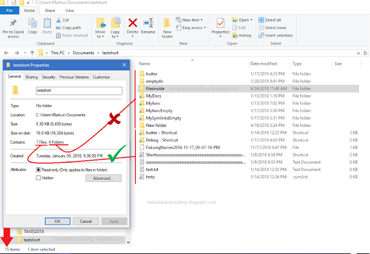The width and height of the screenshot is (370, 254).
Task: Click the Edit command in Open group
Action: [x=239, y=28]
